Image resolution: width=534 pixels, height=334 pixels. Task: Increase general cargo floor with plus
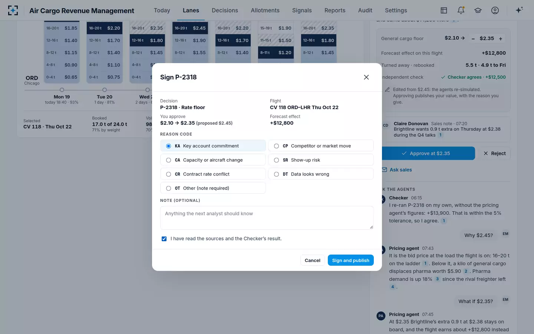pyautogui.click(x=501, y=39)
